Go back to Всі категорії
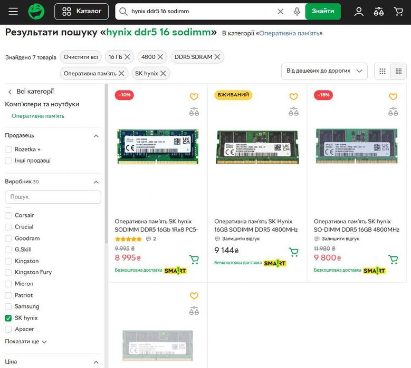 pos(31,91)
